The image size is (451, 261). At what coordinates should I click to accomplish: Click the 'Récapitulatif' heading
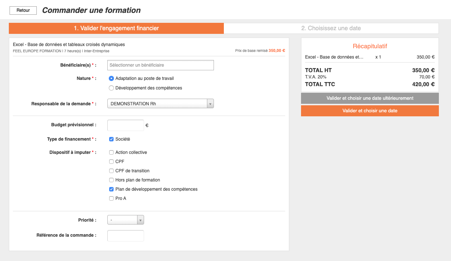(370, 46)
